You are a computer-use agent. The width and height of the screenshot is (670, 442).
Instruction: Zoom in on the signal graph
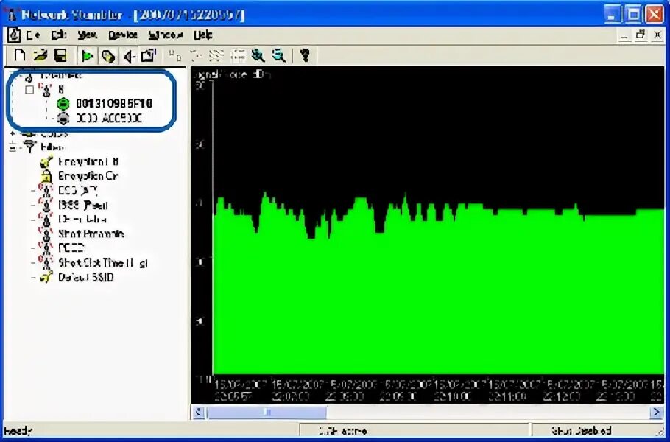pyautogui.click(x=258, y=55)
